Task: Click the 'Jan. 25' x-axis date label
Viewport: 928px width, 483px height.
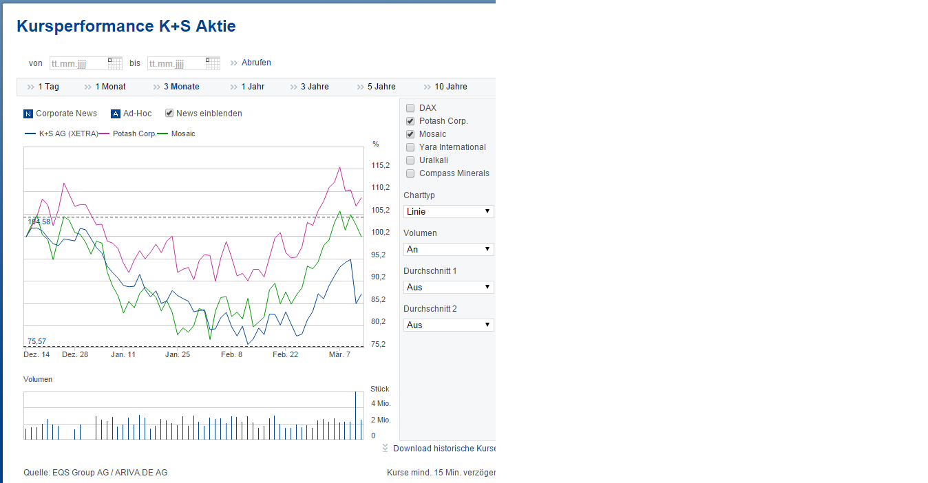Action: [x=178, y=354]
